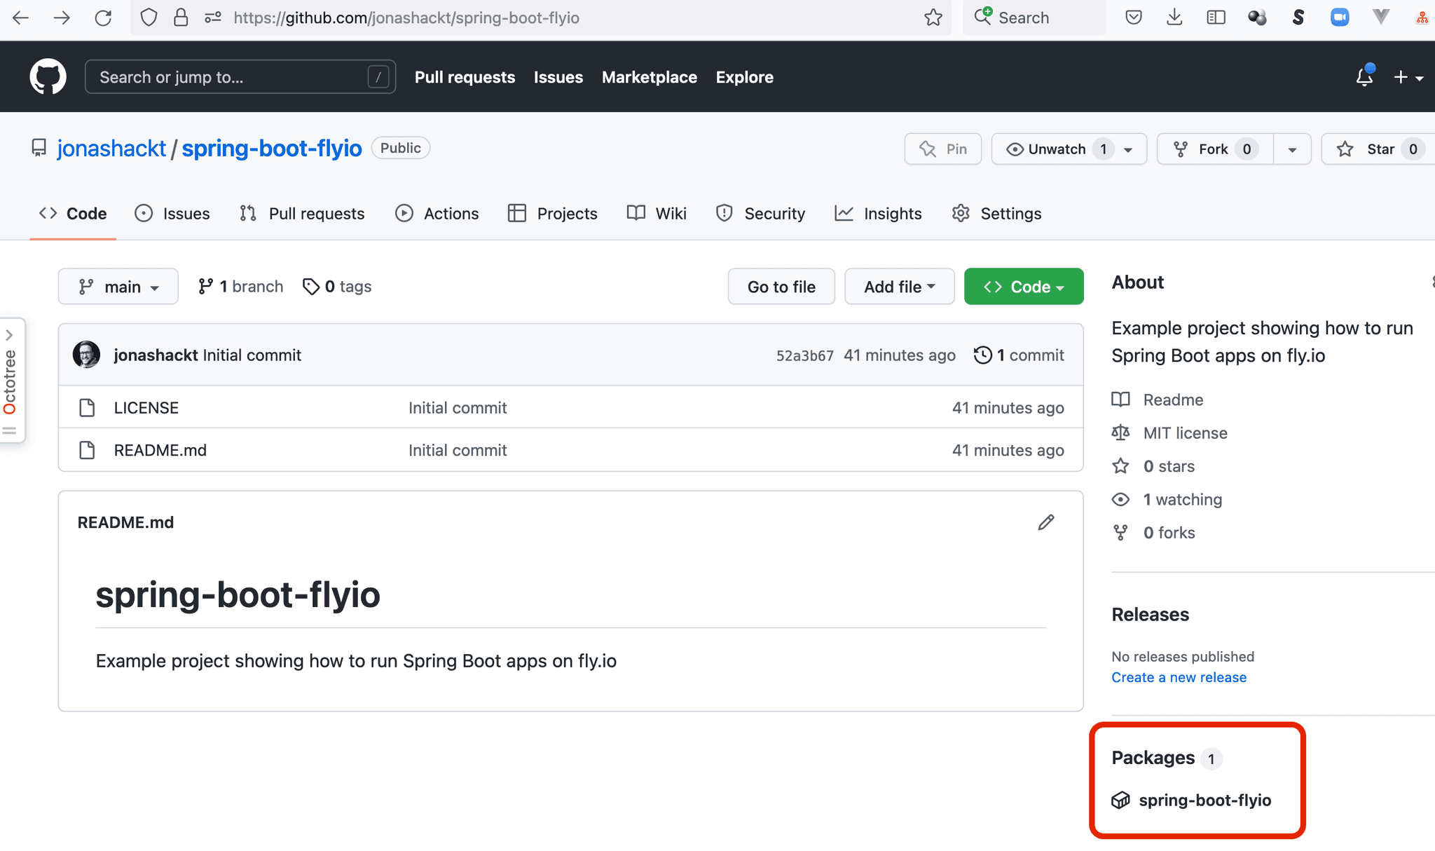Open browser downloads arrow icon
This screenshot has width=1435, height=851.
point(1174,18)
